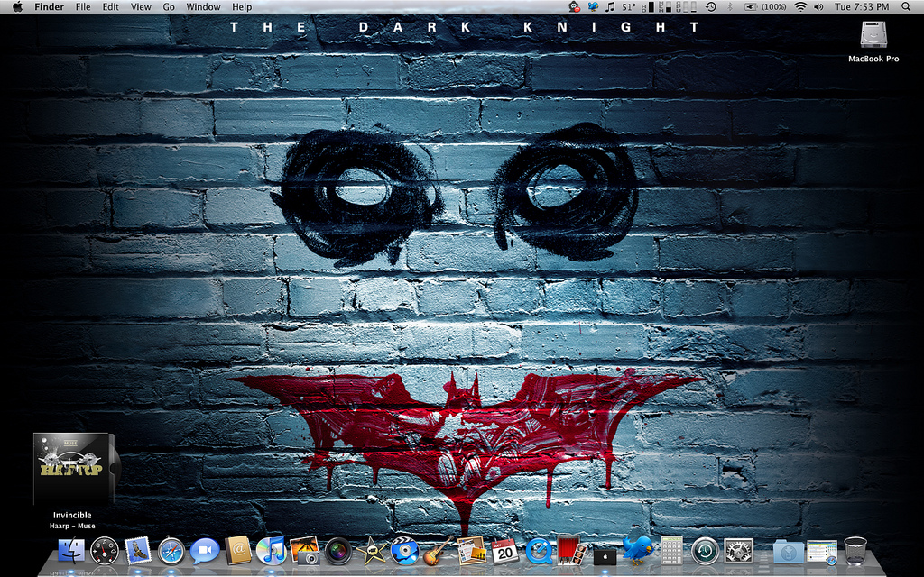
Task: Click the music note menu bar icon
Action: pos(610,7)
